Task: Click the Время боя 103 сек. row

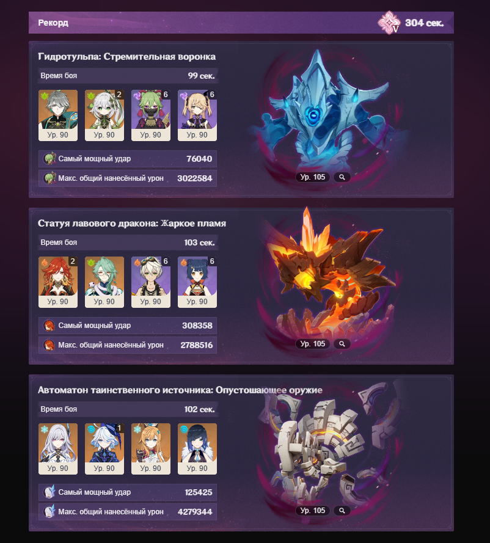Action: pos(128,242)
